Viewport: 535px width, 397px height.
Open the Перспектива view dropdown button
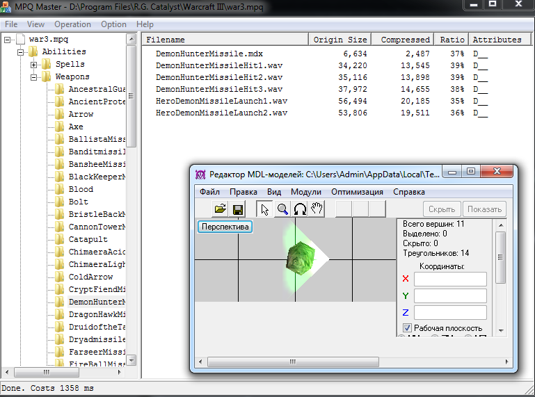225,227
